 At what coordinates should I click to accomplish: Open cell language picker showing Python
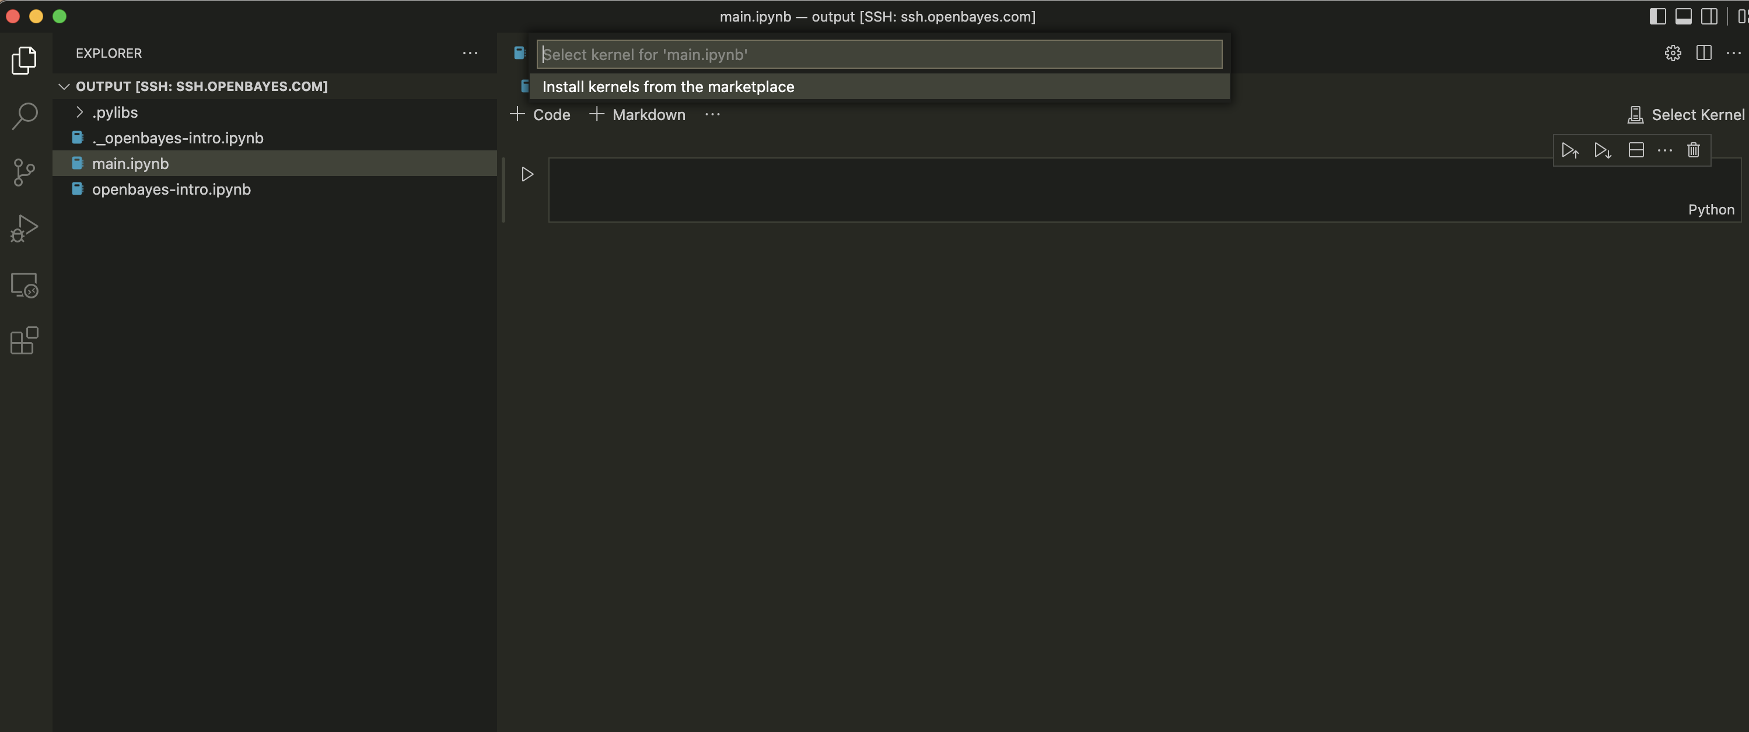(1710, 210)
